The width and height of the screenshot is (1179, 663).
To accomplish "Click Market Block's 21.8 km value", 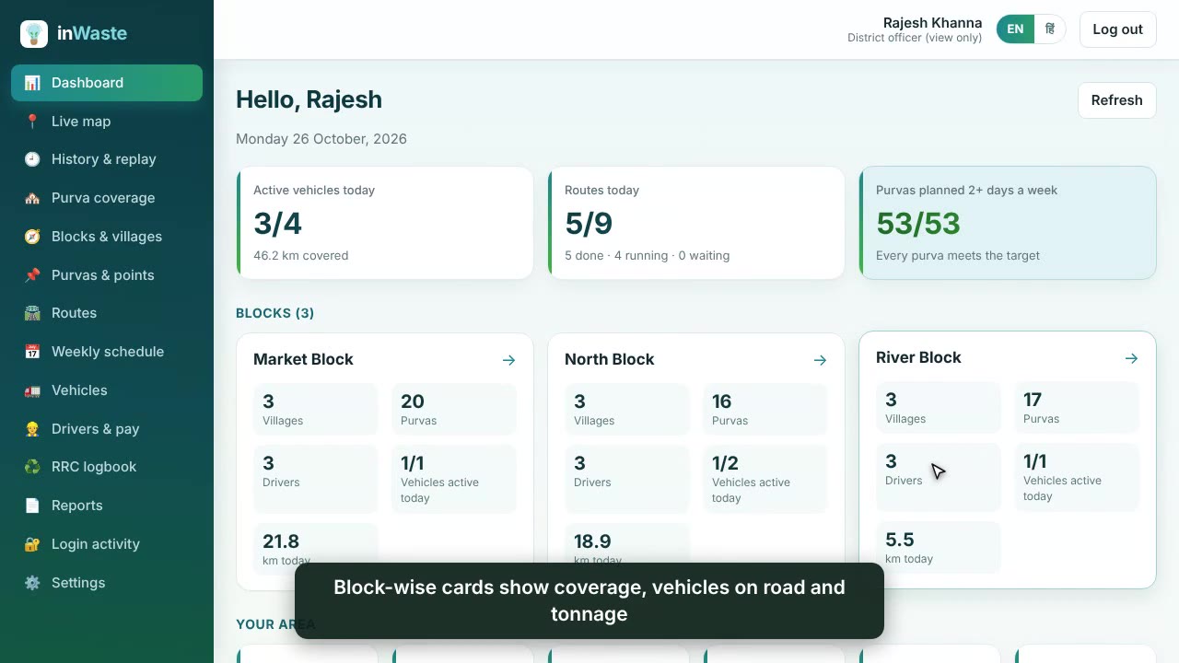I will pos(281,541).
